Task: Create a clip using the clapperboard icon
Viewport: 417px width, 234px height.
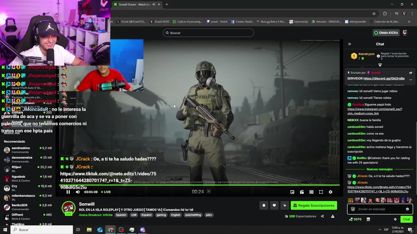Action: pyautogui.click(x=302, y=192)
